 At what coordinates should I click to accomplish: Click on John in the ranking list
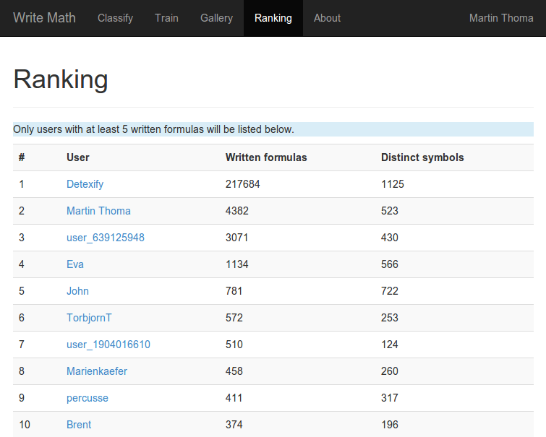(x=77, y=291)
